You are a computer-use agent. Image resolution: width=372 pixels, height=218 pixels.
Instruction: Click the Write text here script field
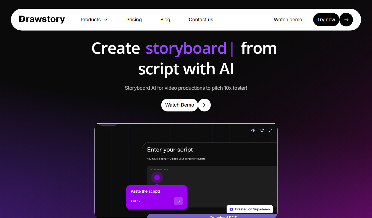(x=212, y=187)
